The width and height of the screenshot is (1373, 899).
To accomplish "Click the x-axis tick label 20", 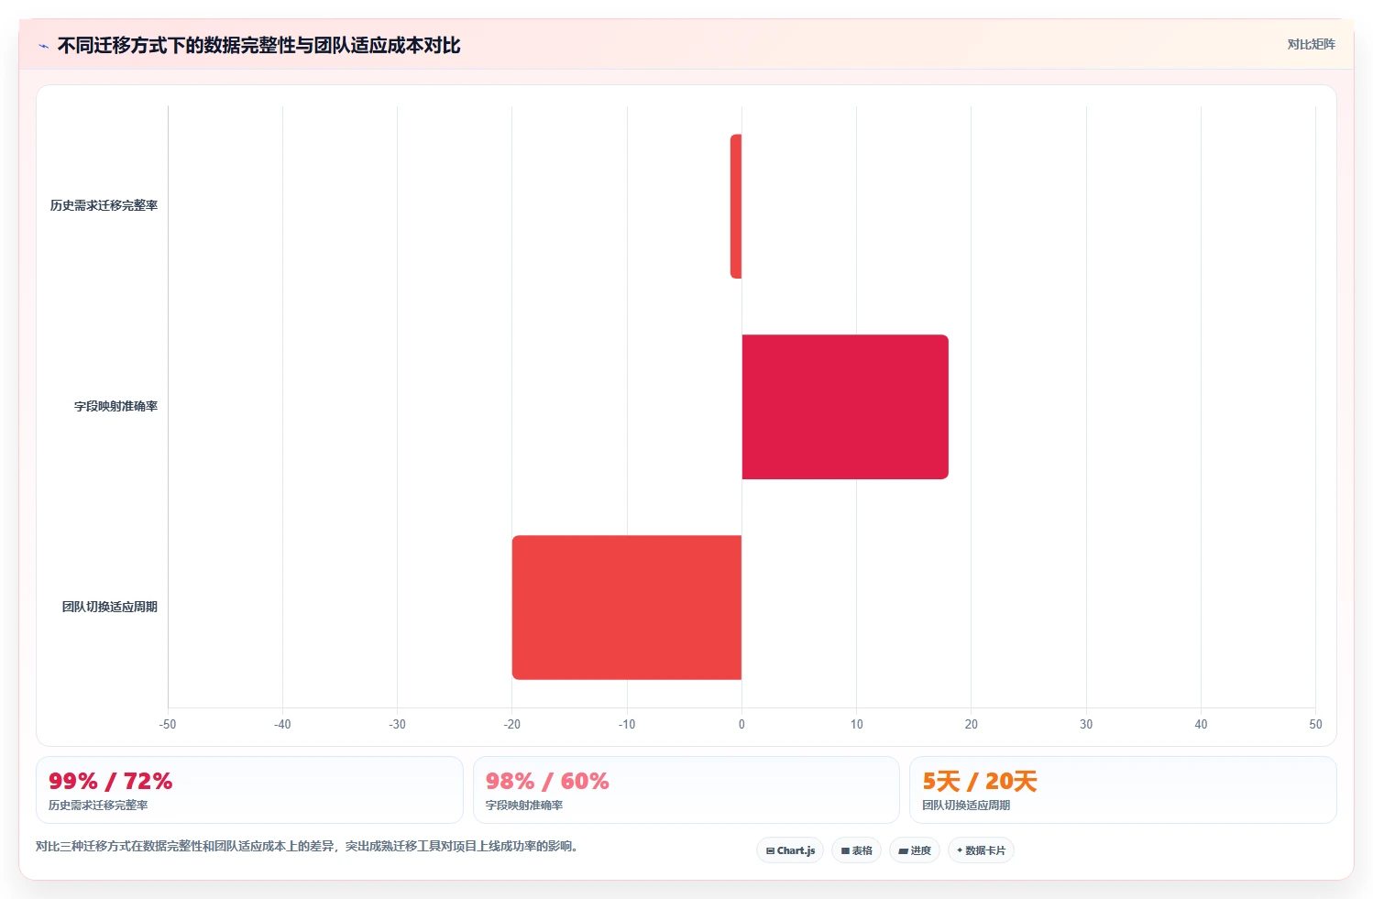I will [972, 724].
